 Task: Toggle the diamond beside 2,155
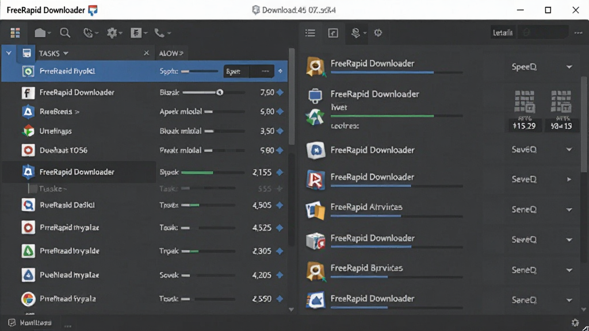(x=280, y=172)
